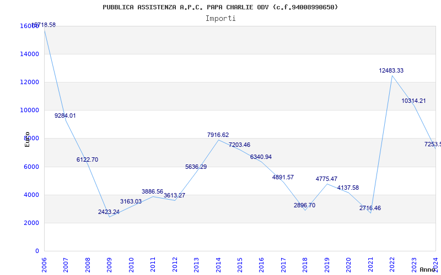Click the x-axis year 2020
This screenshot has height=275, width=441.
[349, 265]
